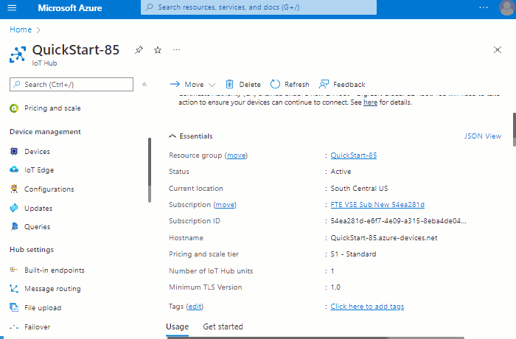
Task: Click the Updates icon
Action: click(x=14, y=208)
